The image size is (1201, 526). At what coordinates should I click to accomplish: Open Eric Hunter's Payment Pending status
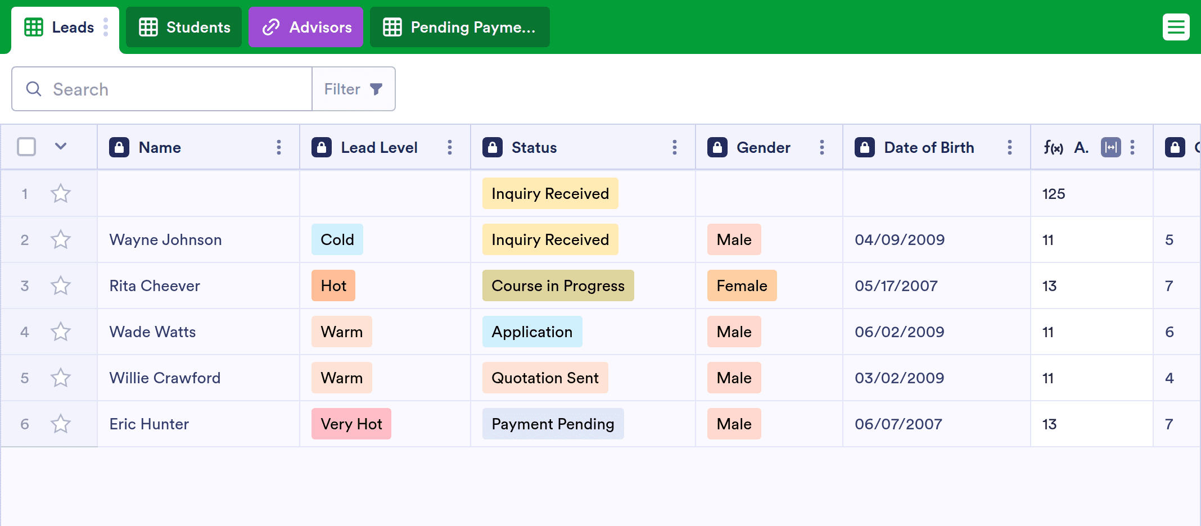pos(553,424)
